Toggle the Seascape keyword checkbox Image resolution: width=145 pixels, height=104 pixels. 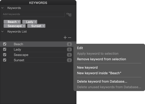pos(5,55)
